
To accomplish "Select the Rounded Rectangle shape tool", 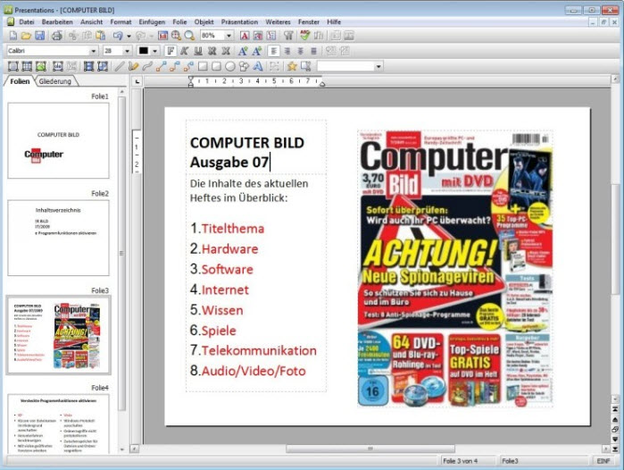I will pos(216,66).
